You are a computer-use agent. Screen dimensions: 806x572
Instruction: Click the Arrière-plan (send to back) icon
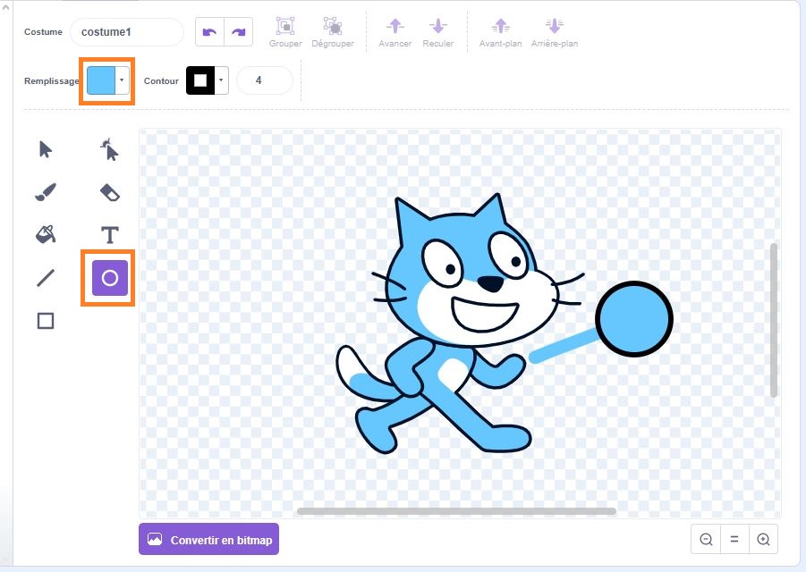554,26
